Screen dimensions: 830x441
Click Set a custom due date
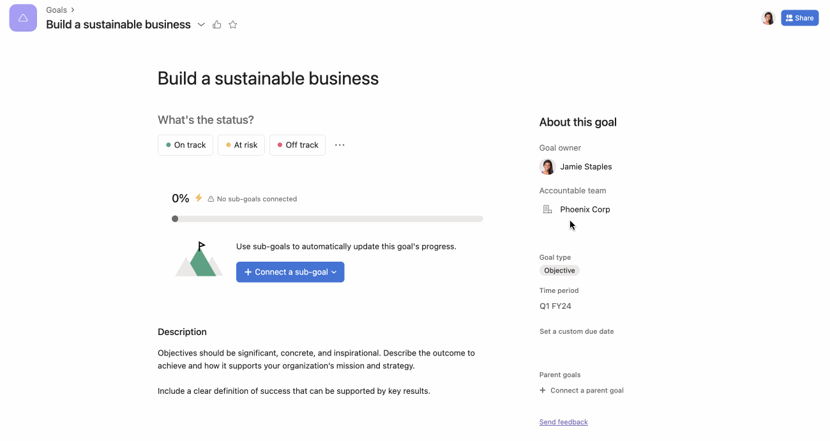[576, 331]
